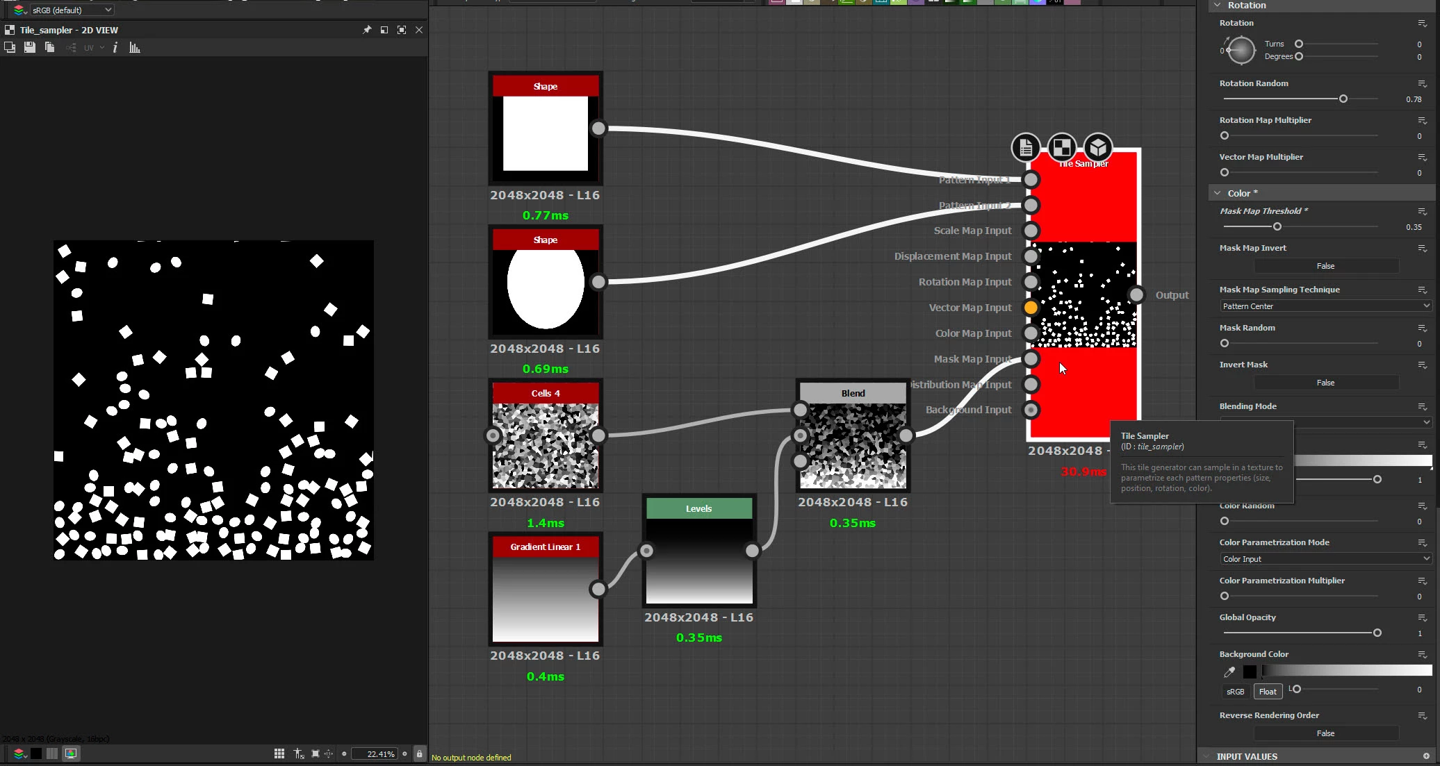This screenshot has height=766, width=1440.
Task: Open the sRGB (default) color space dropdown
Action: coord(72,10)
